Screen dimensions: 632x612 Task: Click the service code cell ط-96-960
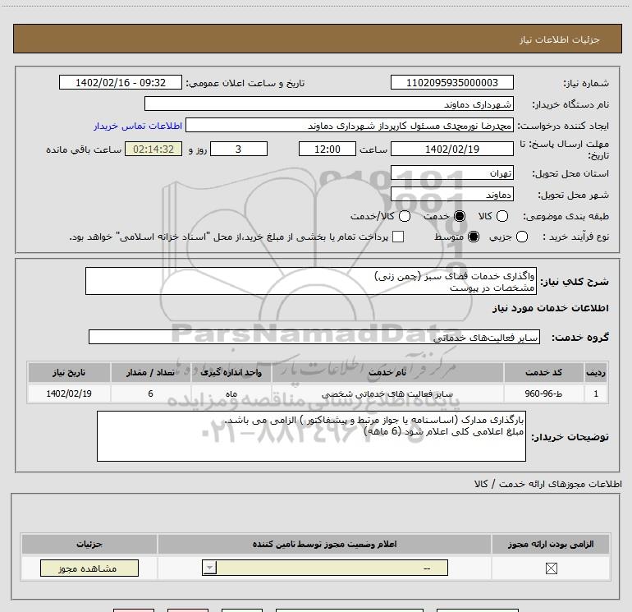(543, 393)
